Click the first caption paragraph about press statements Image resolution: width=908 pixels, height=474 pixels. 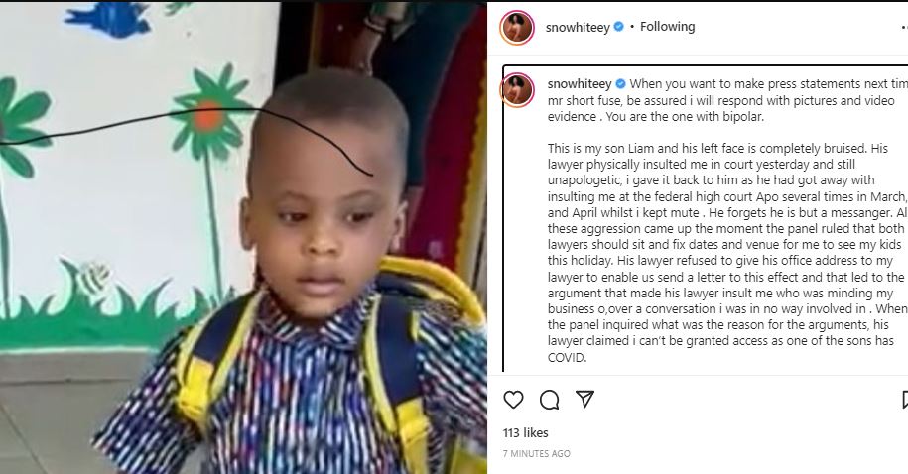click(x=728, y=100)
